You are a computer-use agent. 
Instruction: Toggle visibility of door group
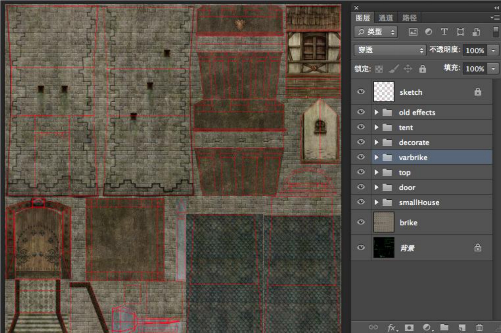(x=361, y=187)
